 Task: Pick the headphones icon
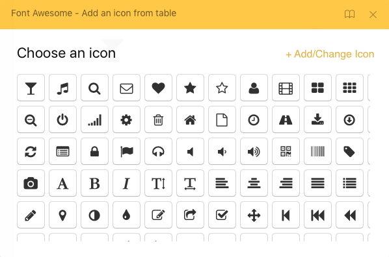158,151
